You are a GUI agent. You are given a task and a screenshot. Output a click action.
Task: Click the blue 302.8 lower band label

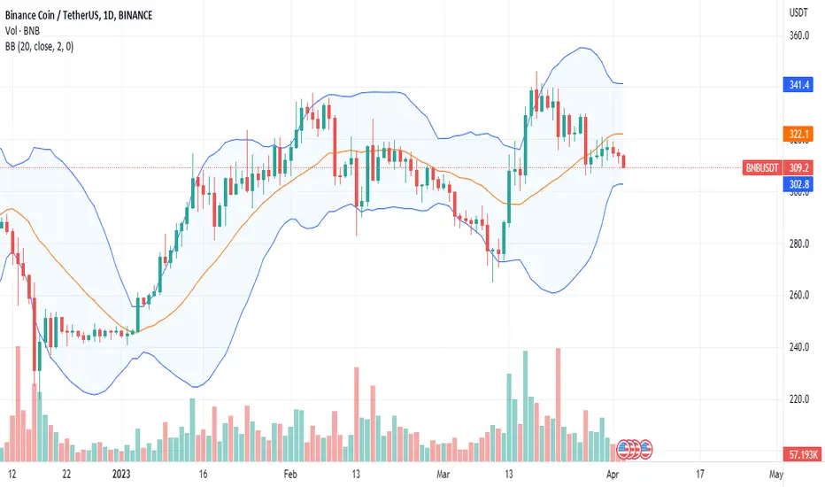(x=798, y=184)
